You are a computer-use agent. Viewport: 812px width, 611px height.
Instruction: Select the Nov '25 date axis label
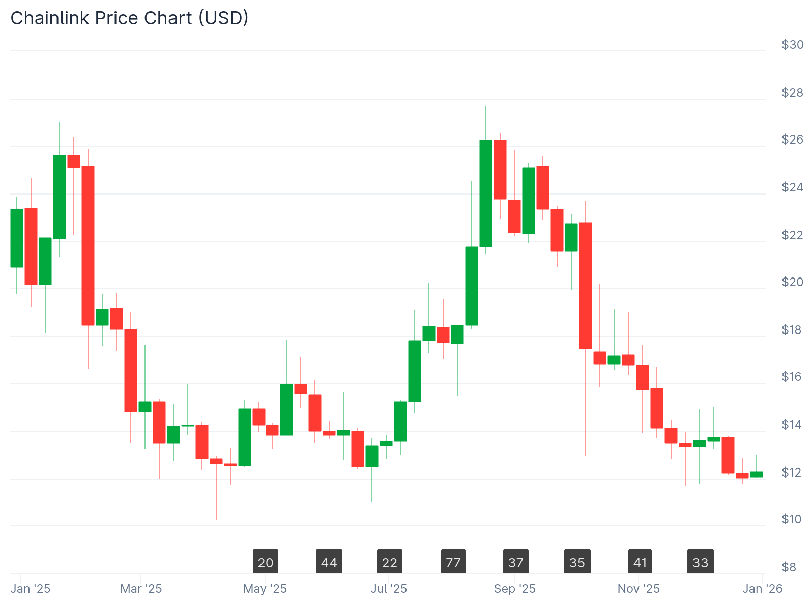coord(639,589)
